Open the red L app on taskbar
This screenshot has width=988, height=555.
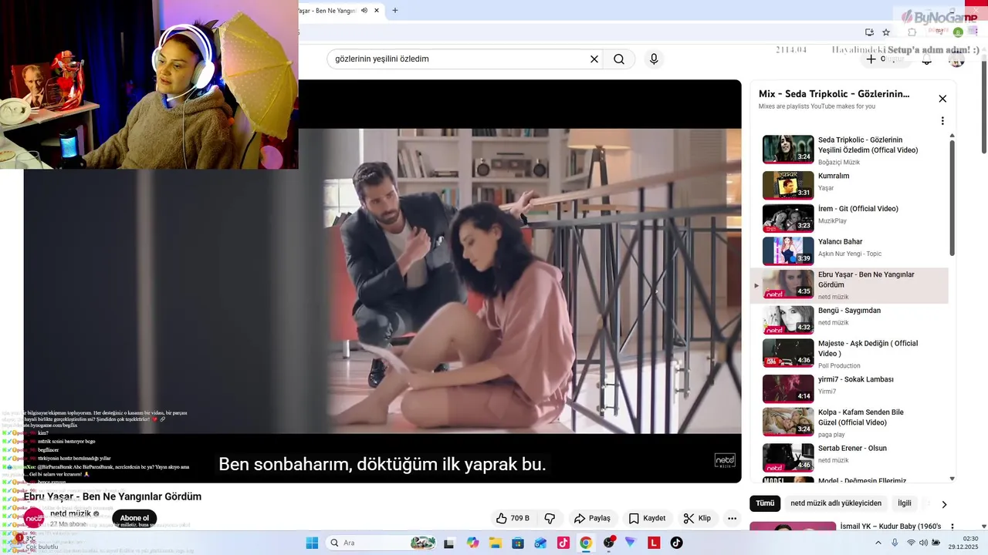(654, 543)
